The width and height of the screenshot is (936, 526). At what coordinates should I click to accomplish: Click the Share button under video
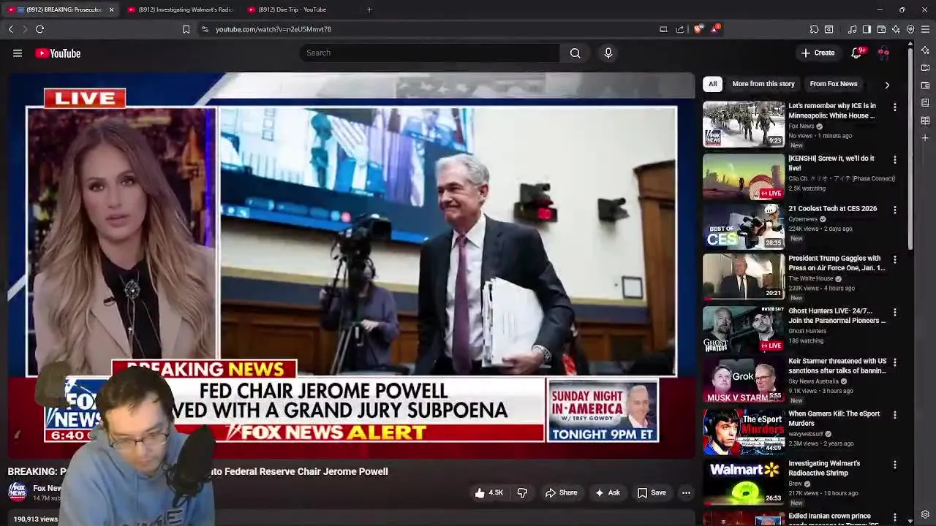(561, 493)
